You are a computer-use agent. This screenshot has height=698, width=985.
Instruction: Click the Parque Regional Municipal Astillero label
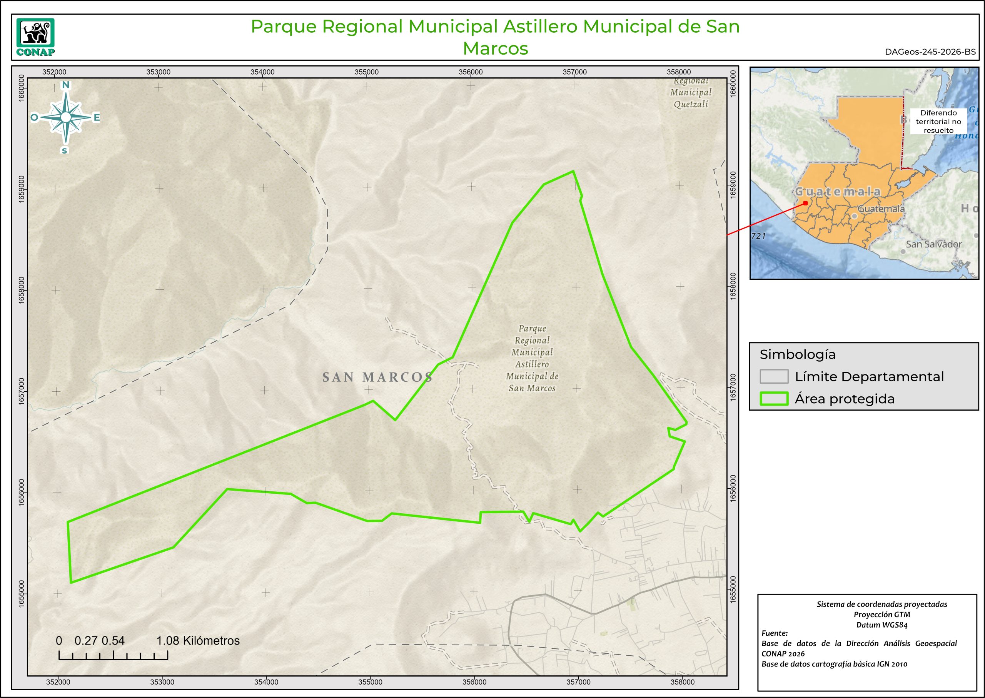tap(532, 359)
